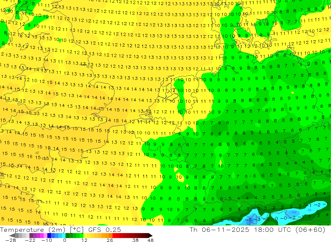Screen dimensions: 331x242
Task: Click the '0' legend label
Action: [x=65, y=240]
